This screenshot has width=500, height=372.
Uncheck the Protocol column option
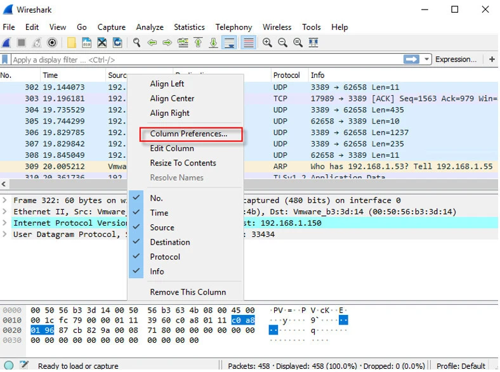(x=165, y=257)
